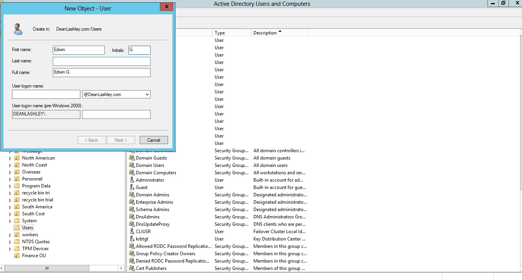Select the Users container in the tree

pos(28,228)
